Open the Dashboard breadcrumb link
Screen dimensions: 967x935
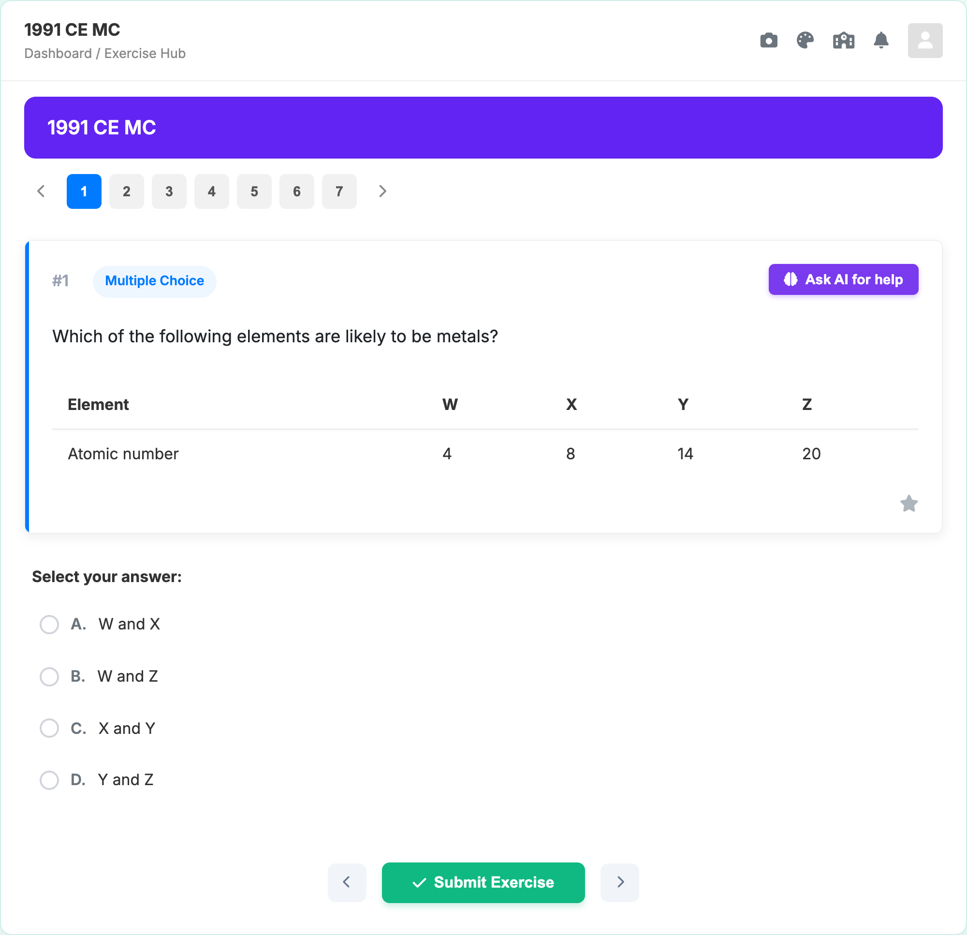(x=58, y=53)
